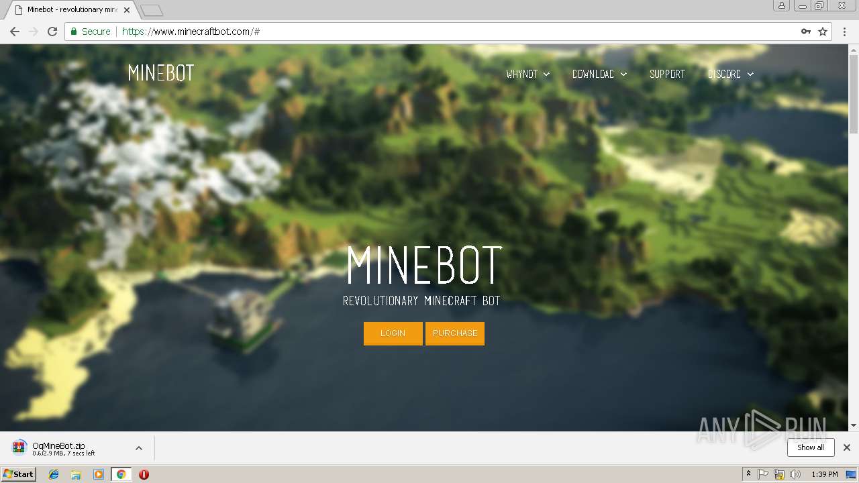Image resolution: width=859 pixels, height=483 pixels.
Task: Show hidden system tray icons
Action: pyautogui.click(x=748, y=474)
